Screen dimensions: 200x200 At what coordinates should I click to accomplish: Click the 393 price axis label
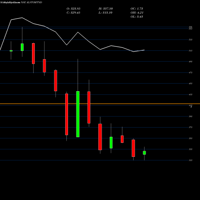(x=190, y=116)
